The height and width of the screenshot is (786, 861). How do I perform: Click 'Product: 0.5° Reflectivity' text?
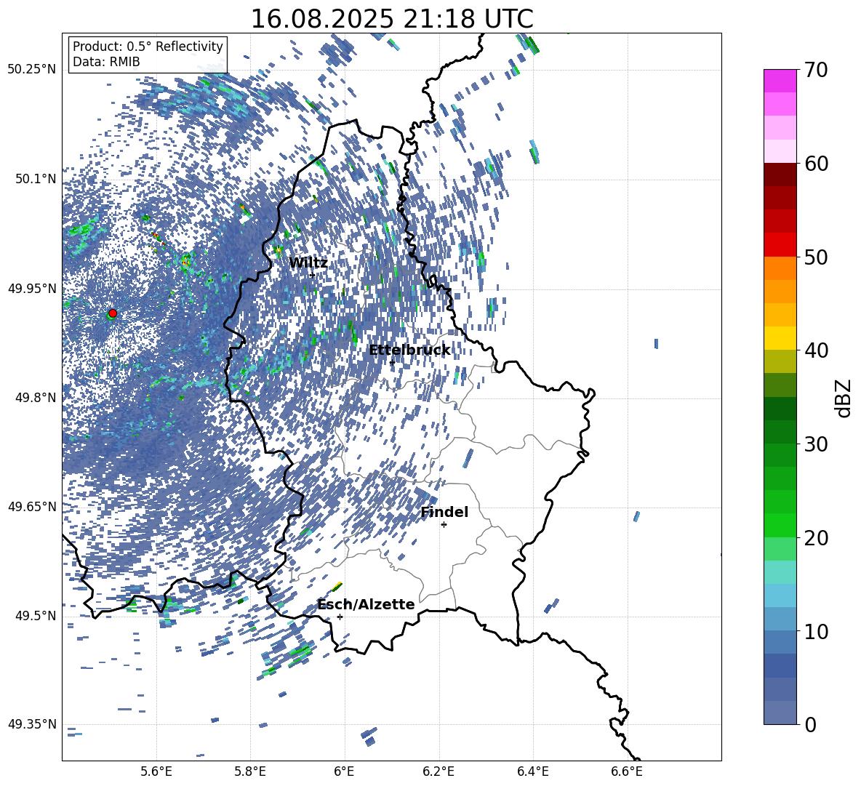148,47
